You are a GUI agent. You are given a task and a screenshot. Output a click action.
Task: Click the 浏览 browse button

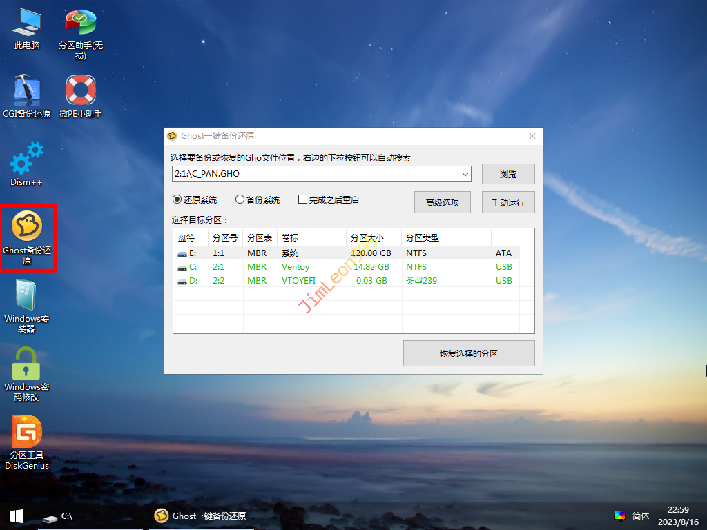pos(507,174)
